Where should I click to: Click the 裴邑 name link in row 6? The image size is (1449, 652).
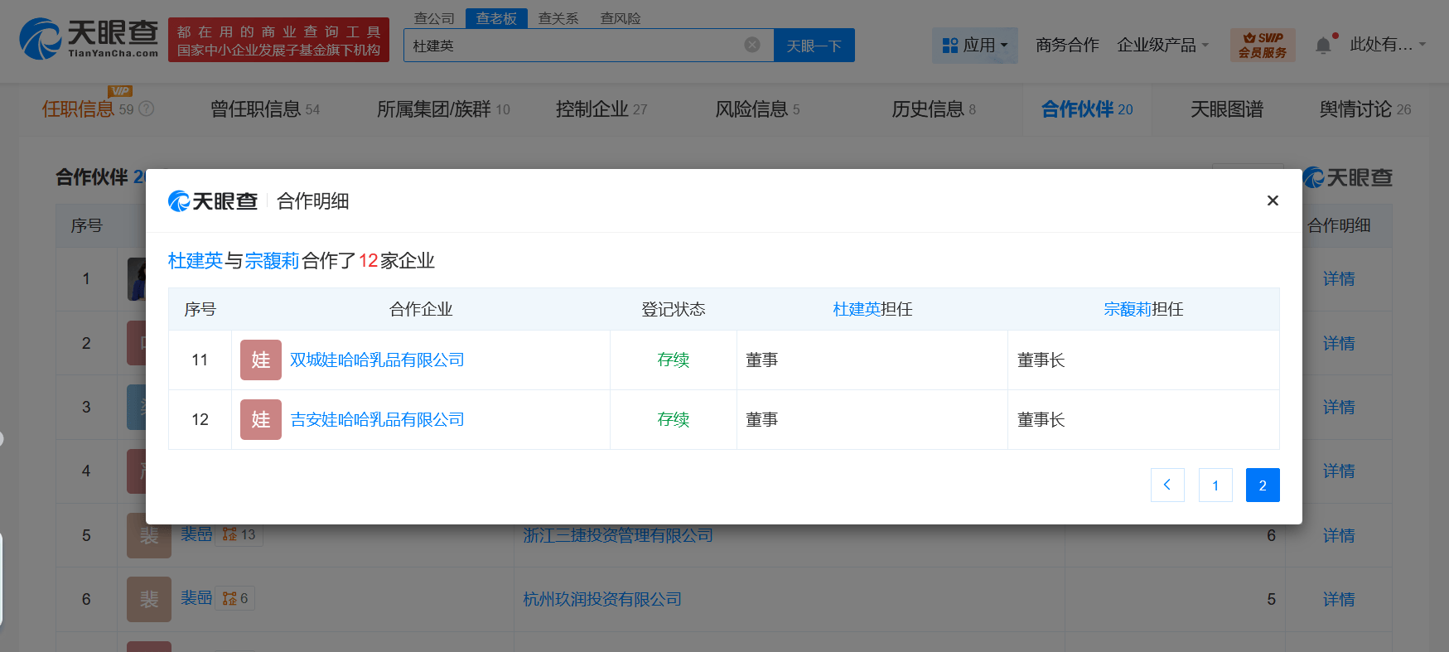coord(196,597)
